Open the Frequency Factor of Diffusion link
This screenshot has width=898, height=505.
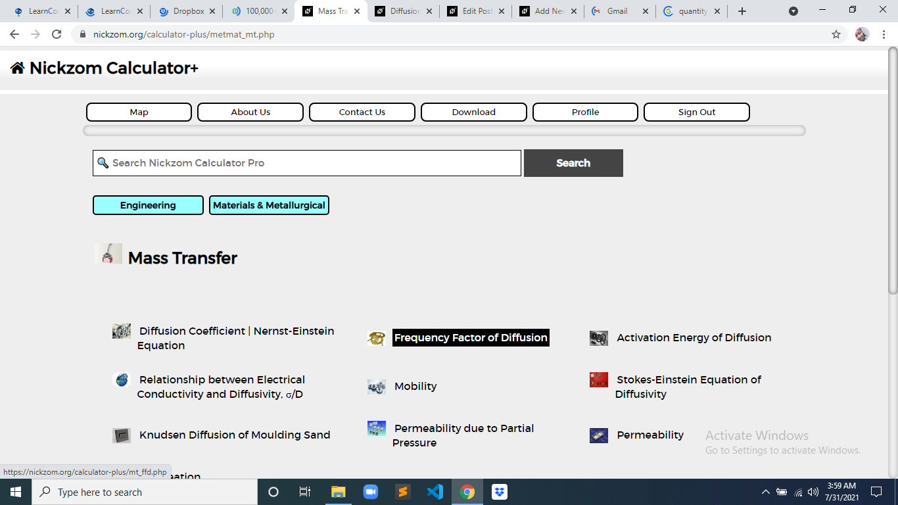point(471,338)
